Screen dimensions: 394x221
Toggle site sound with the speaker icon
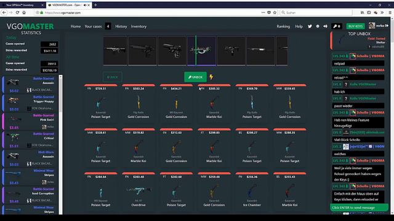[326, 26]
